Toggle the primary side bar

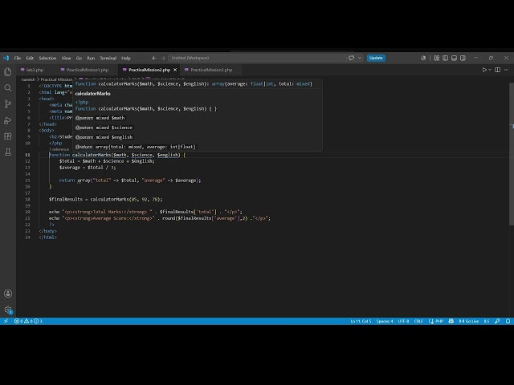445,58
